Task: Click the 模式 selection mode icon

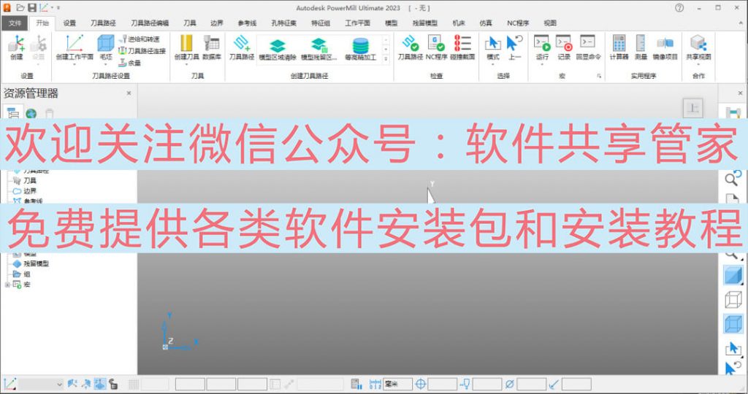Action: pos(493,45)
